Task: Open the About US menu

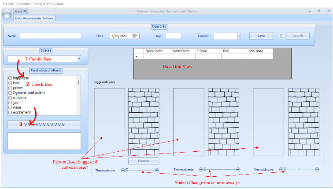Action: 20,11
